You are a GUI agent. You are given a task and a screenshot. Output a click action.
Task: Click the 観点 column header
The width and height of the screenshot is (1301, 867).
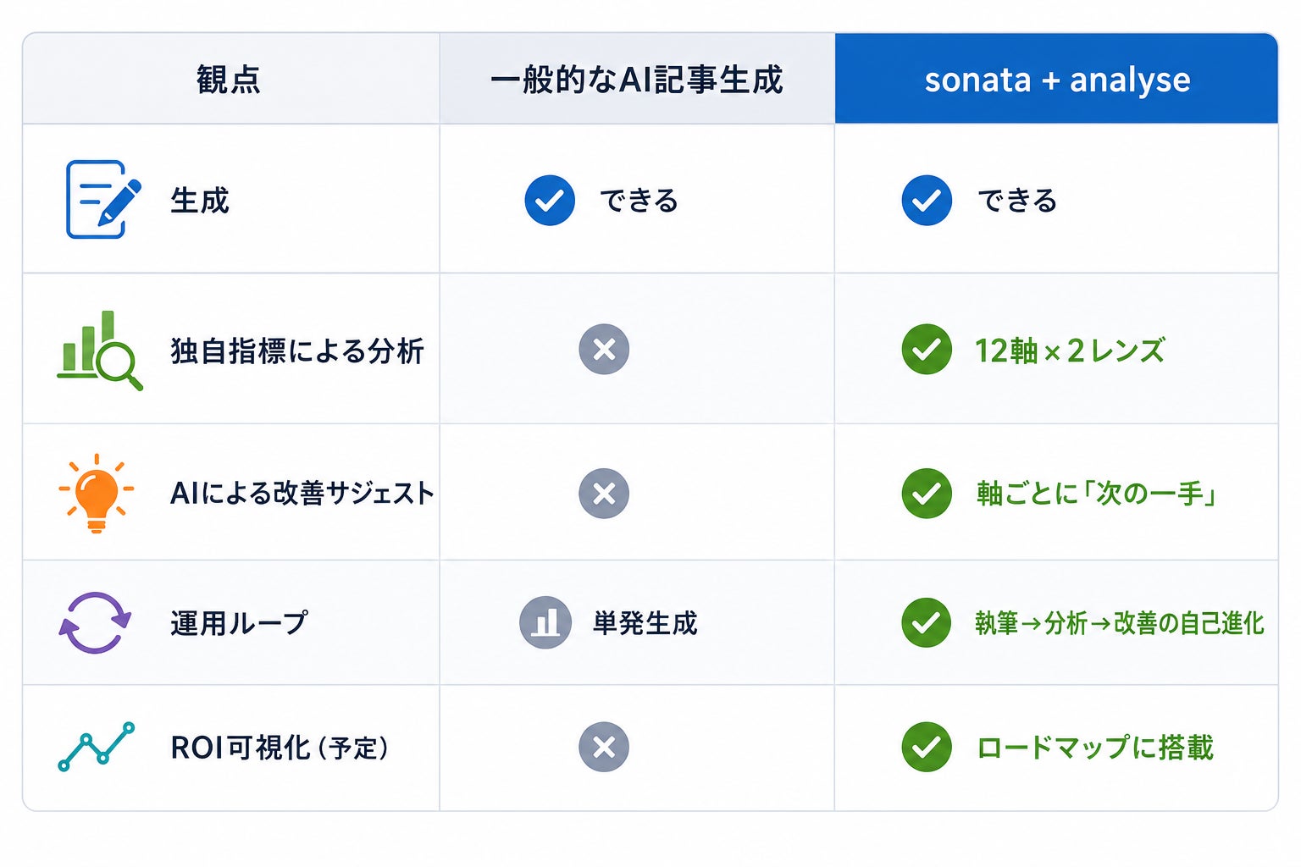tap(230, 79)
